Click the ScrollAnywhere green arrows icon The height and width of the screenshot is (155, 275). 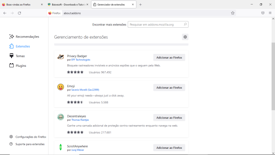(x=61, y=147)
